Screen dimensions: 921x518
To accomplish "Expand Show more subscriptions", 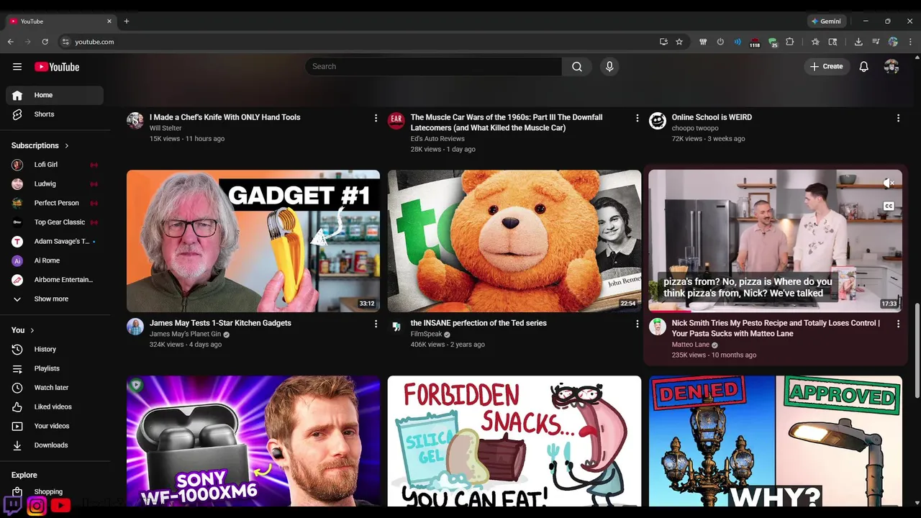I will click(x=55, y=299).
